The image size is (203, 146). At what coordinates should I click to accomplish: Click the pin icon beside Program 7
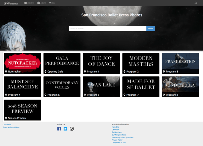pyautogui.click(x=125, y=95)
